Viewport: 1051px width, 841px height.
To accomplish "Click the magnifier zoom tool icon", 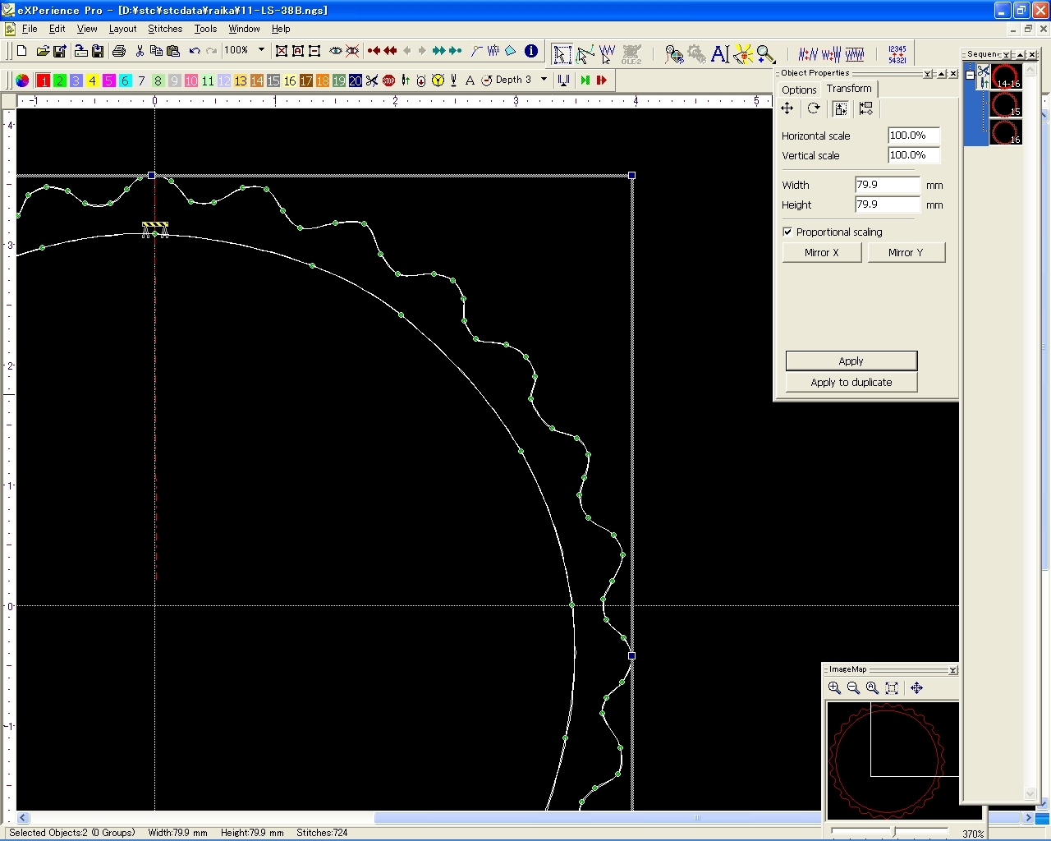I will (765, 54).
